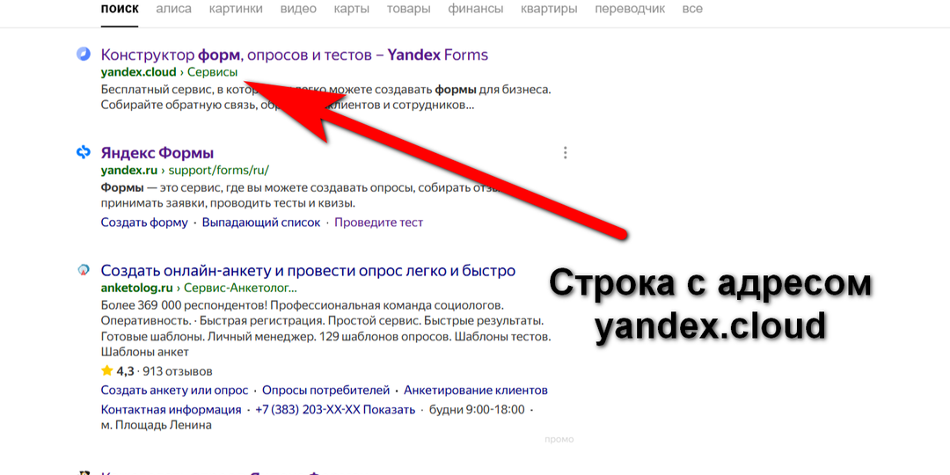Open Конструктор форм, опросов и тестов result

tap(294, 55)
